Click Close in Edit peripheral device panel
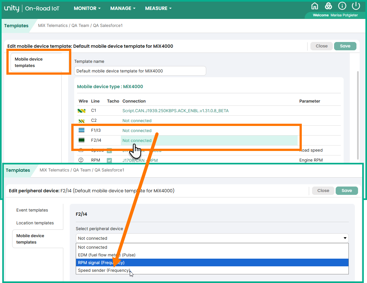This screenshot has height=283, width=367. (x=323, y=191)
